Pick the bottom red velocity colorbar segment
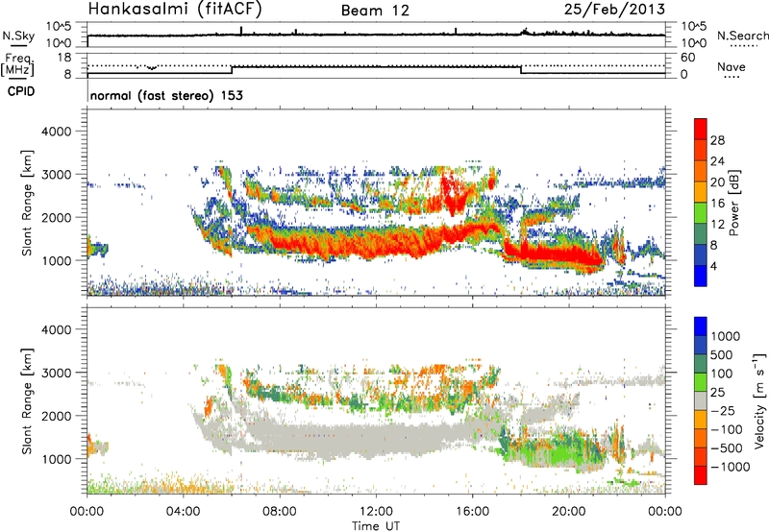769x532 pixels. (701, 475)
